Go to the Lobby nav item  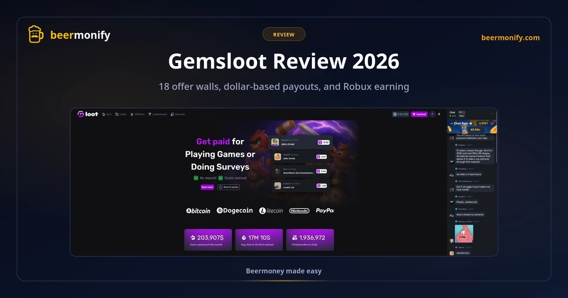click(x=121, y=114)
